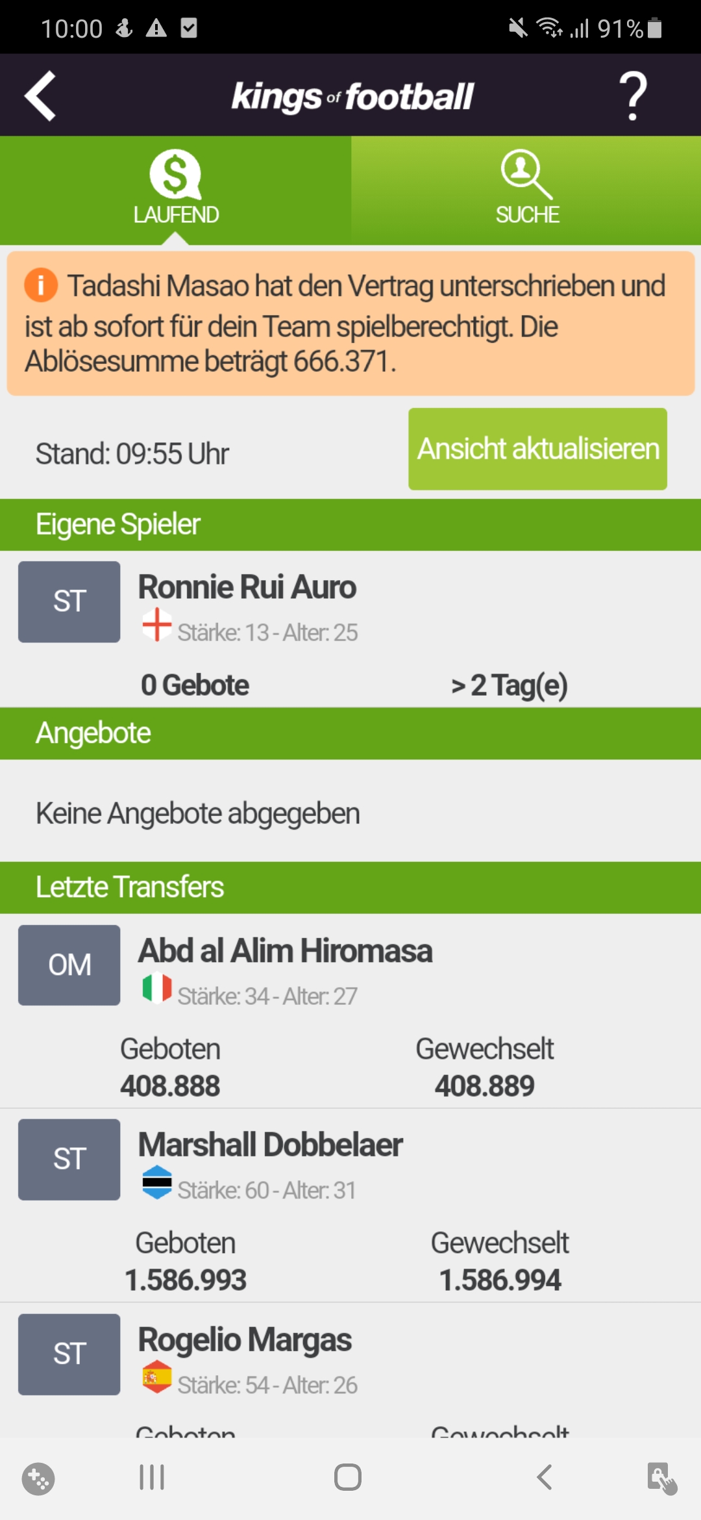701x1520 pixels.
Task: Tap the game tools icon in navigation bar
Action: [38, 1479]
